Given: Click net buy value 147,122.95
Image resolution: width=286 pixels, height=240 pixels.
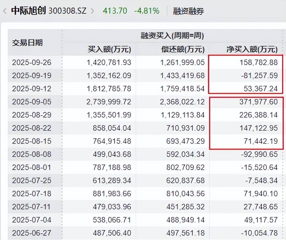Looking at the screenshot, I should (x=259, y=128).
